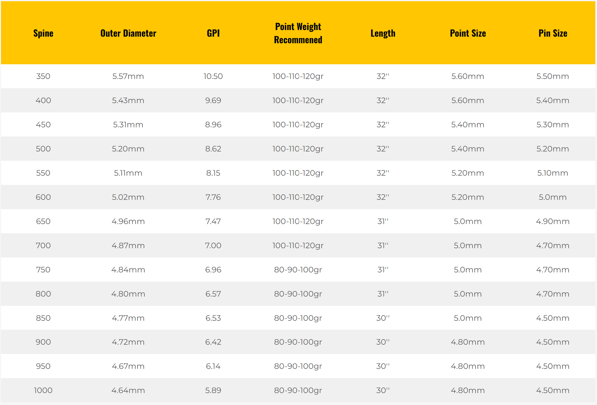
Task: Select the 350 spine cell
Action: (x=43, y=76)
